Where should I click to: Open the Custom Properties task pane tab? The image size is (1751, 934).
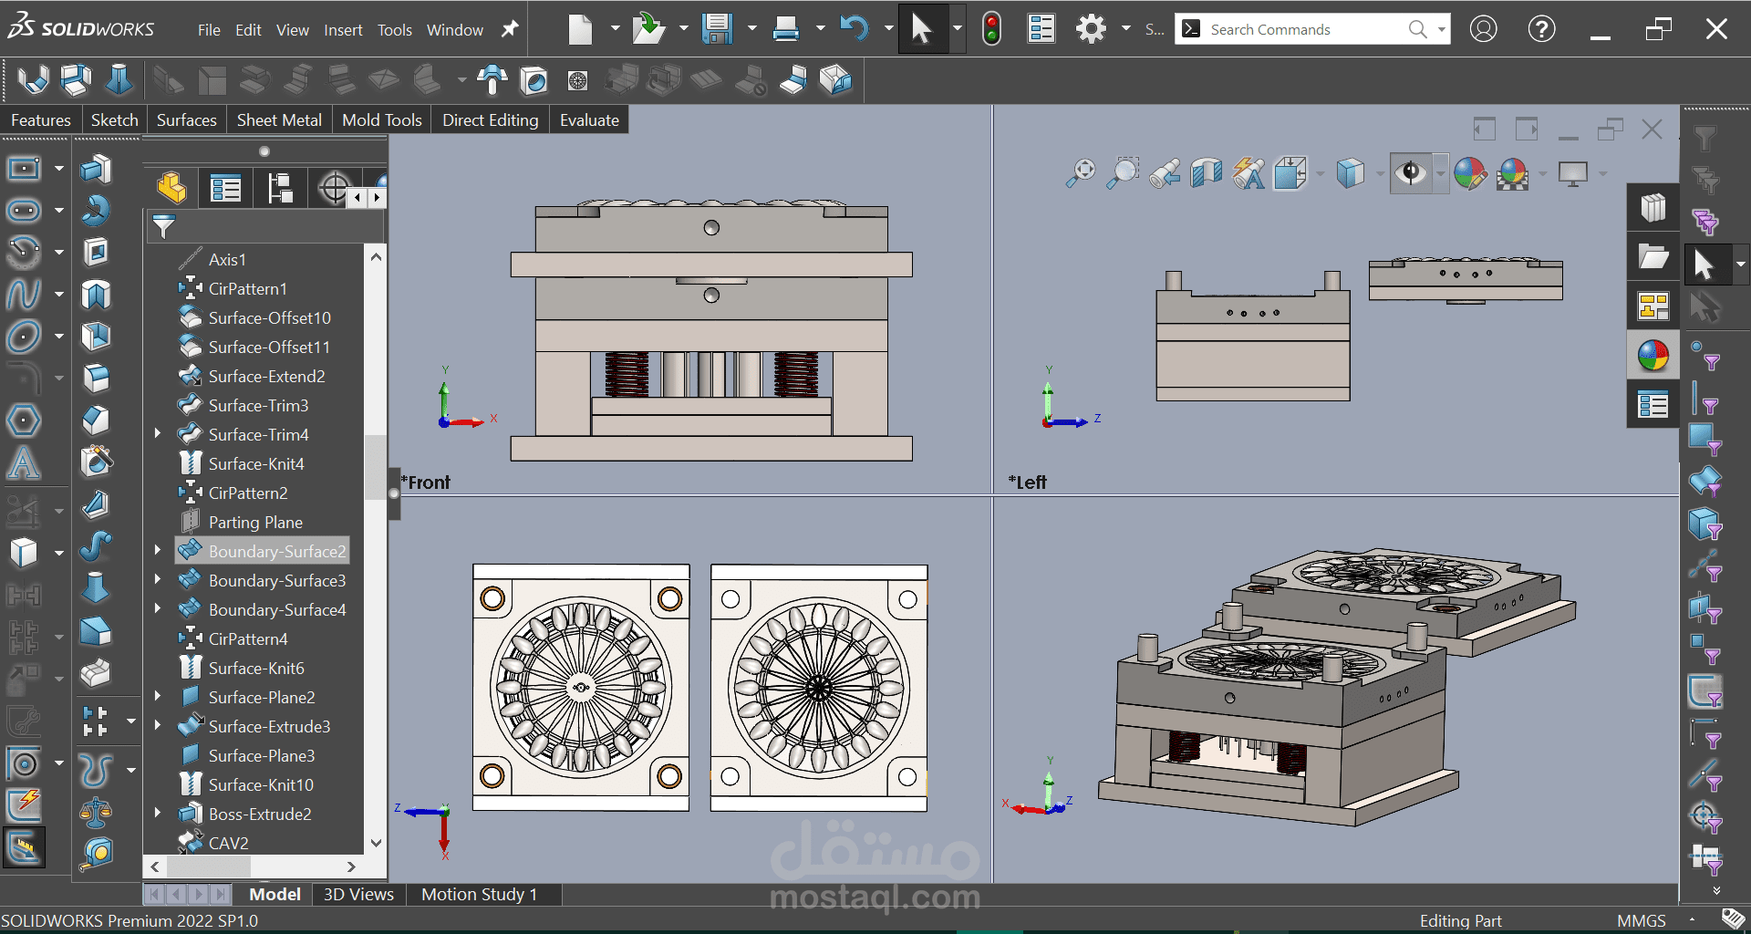[x=1653, y=405]
